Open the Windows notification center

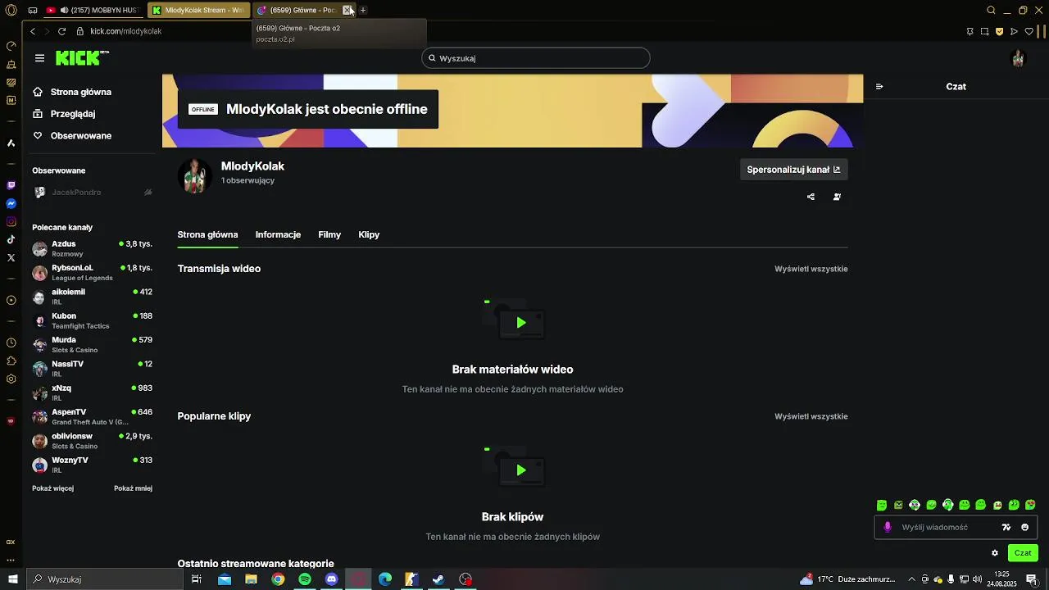[1031, 579]
